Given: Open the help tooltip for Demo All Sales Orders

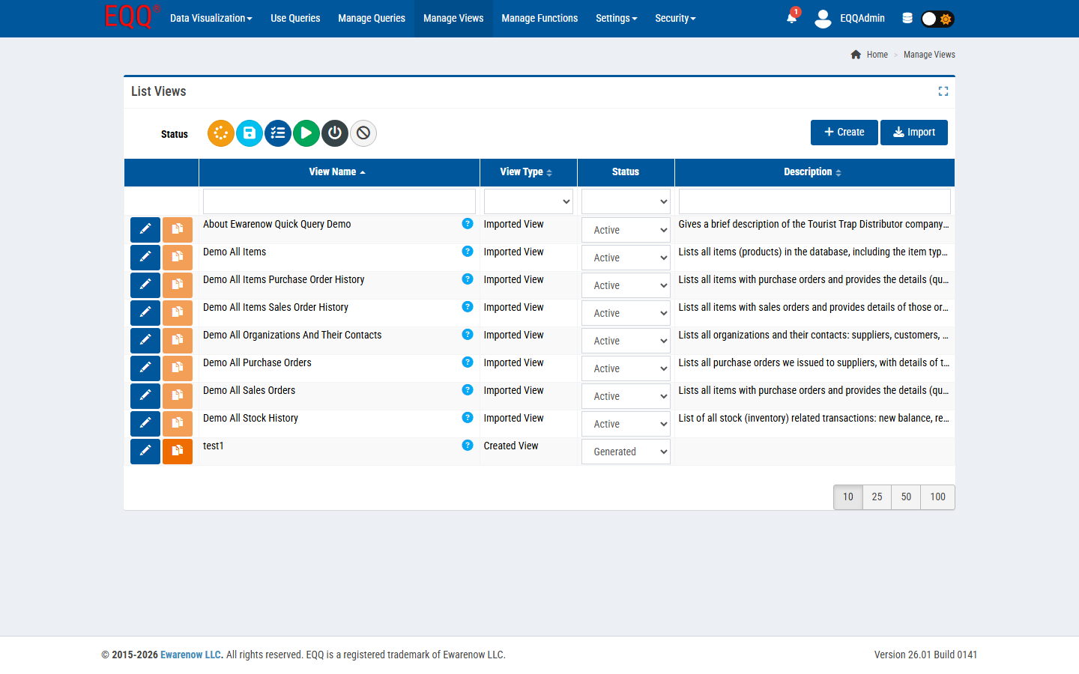Looking at the screenshot, I should 467,389.
